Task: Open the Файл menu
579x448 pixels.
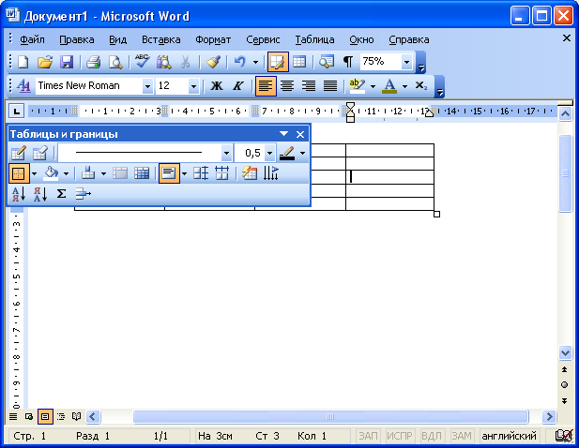Action: click(x=32, y=39)
